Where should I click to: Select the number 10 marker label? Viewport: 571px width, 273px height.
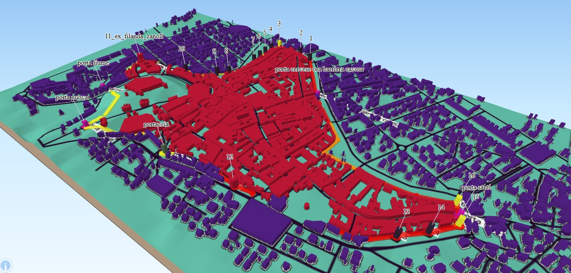182,49
